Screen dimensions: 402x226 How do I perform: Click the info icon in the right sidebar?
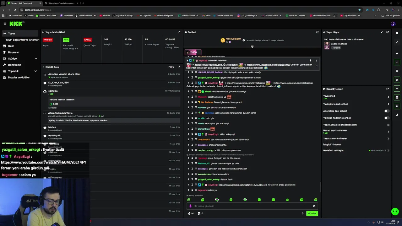click(x=397, y=33)
